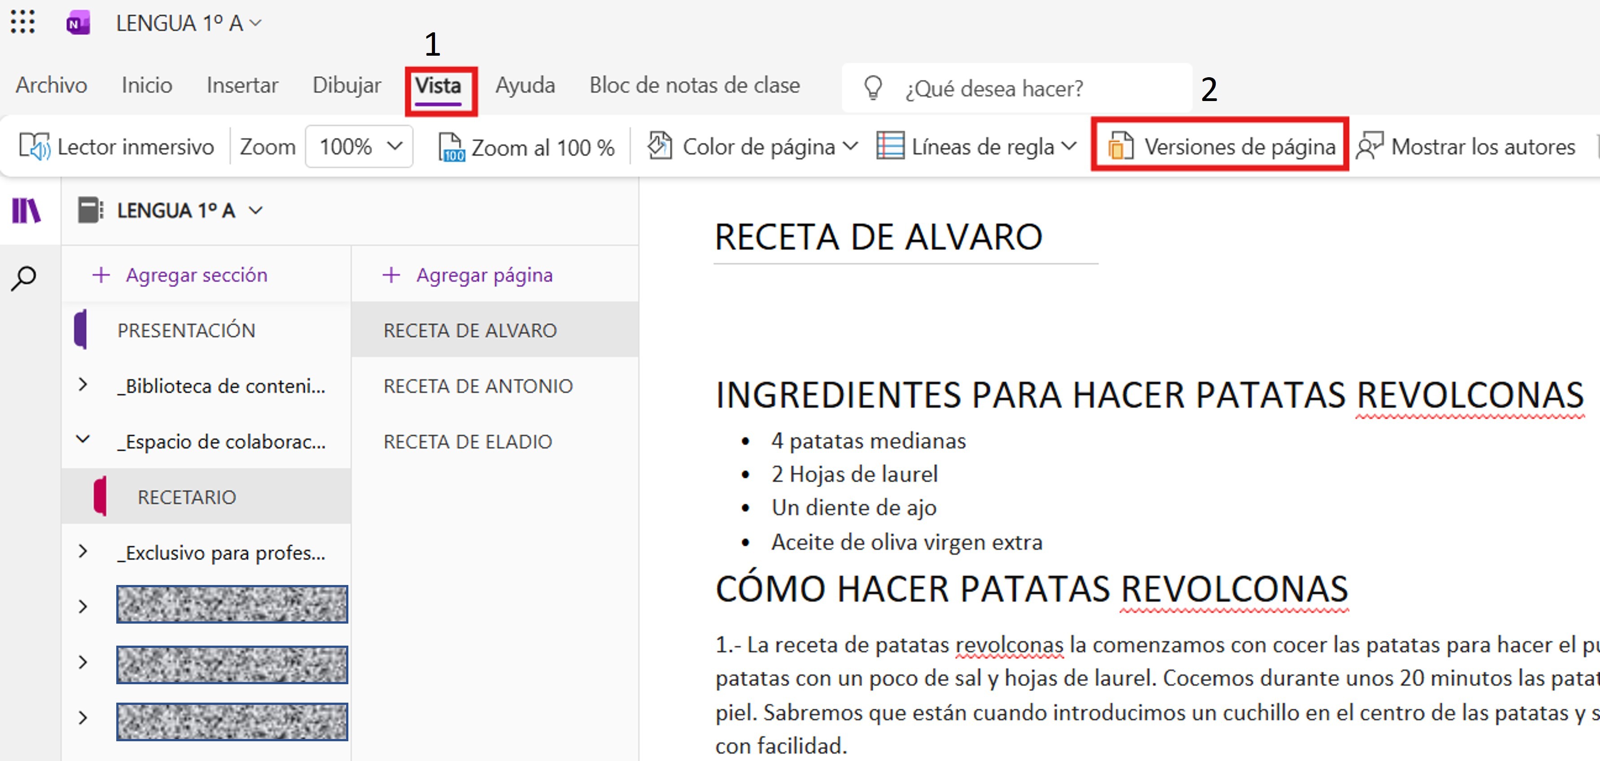Screen dimensions: 1600x761
Task: Click the search magnifier icon
Action: 24,278
